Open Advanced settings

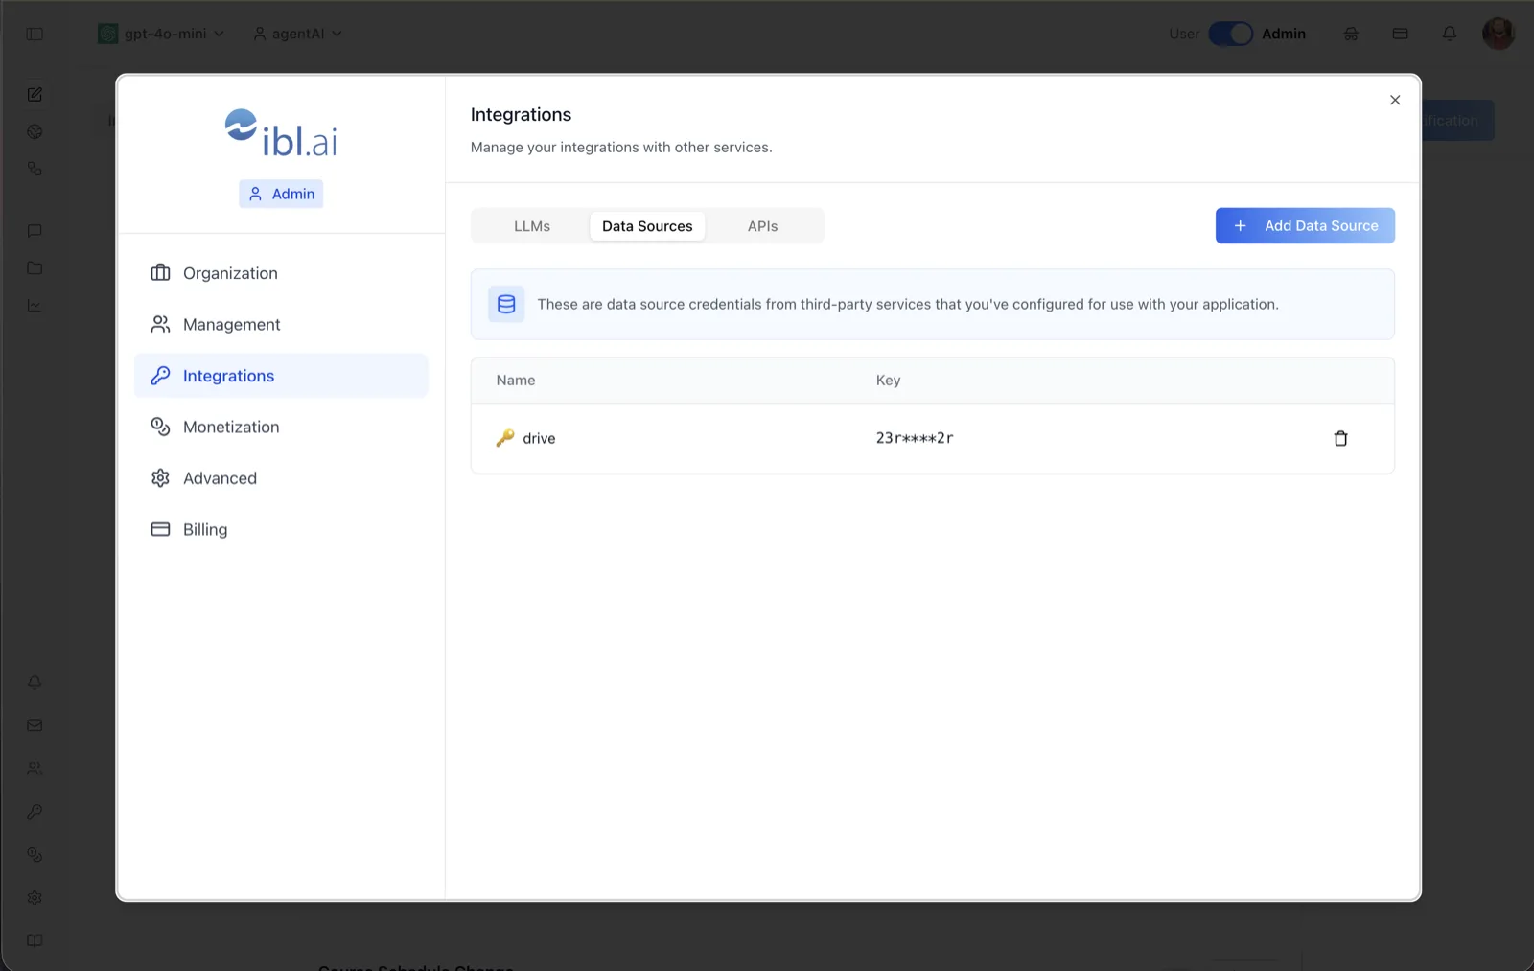point(281,478)
